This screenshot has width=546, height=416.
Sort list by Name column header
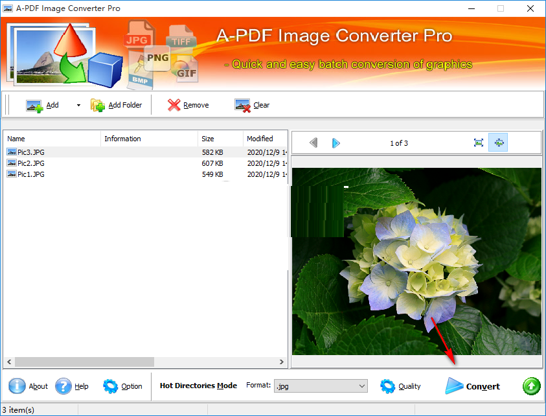[52, 139]
